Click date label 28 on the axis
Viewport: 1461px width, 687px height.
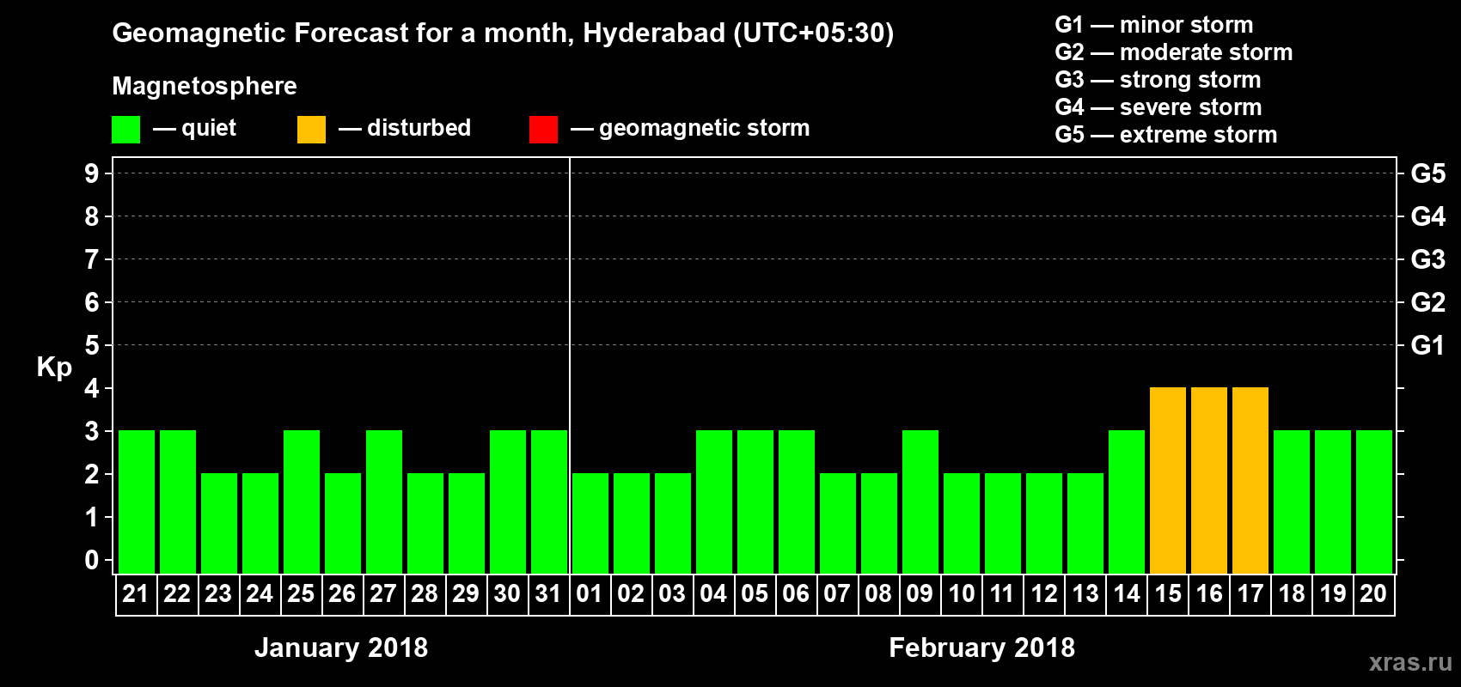[x=425, y=593]
